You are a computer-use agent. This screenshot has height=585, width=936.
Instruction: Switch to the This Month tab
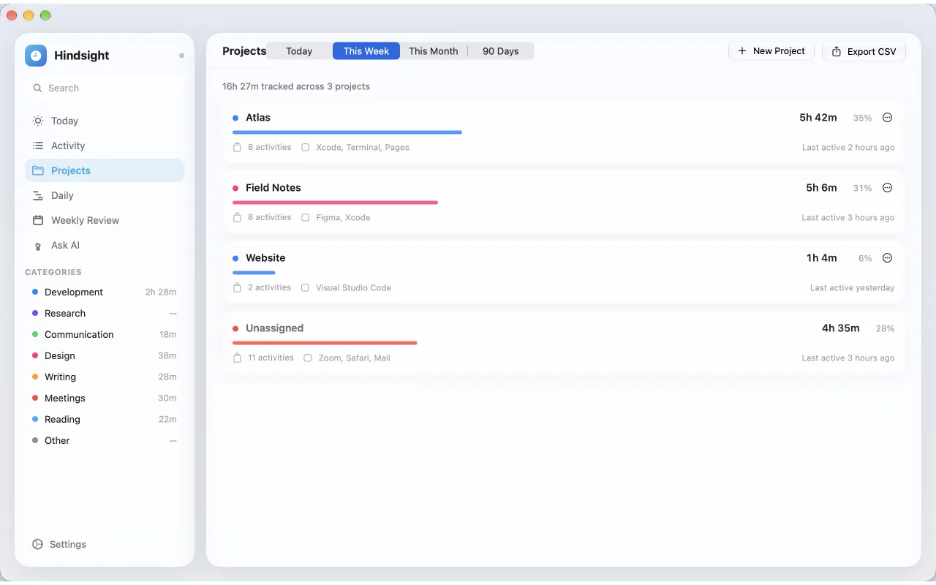[434, 51]
